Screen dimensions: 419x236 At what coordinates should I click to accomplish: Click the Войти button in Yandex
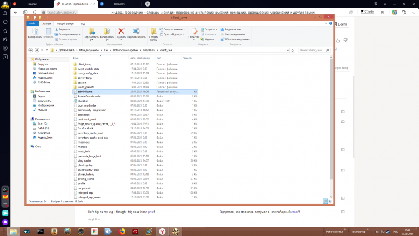pyautogui.click(x=341, y=24)
